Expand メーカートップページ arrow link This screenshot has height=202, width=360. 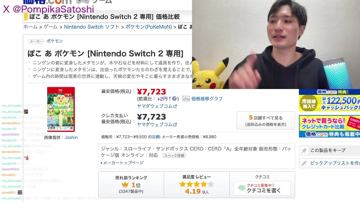(x=122, y=163)
